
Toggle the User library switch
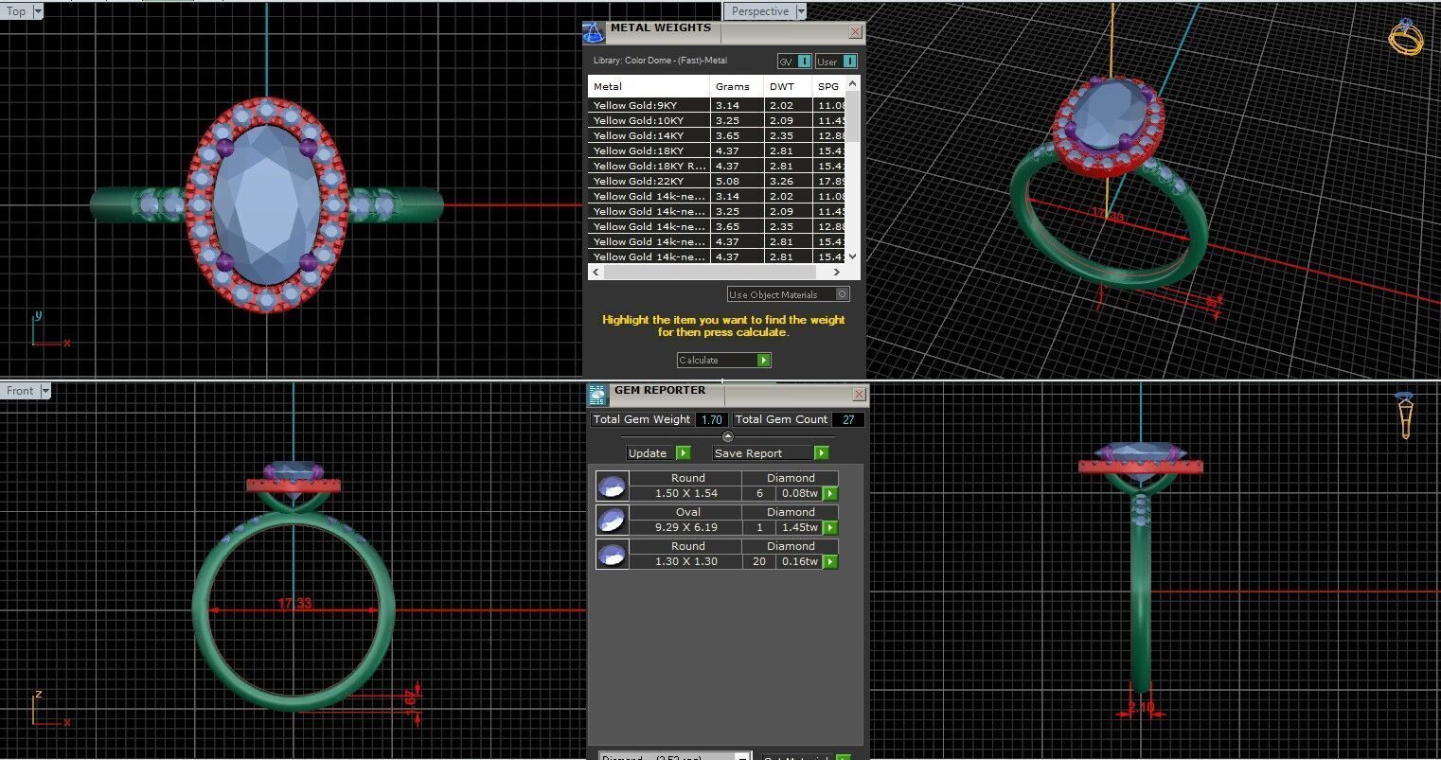point(836,62)
